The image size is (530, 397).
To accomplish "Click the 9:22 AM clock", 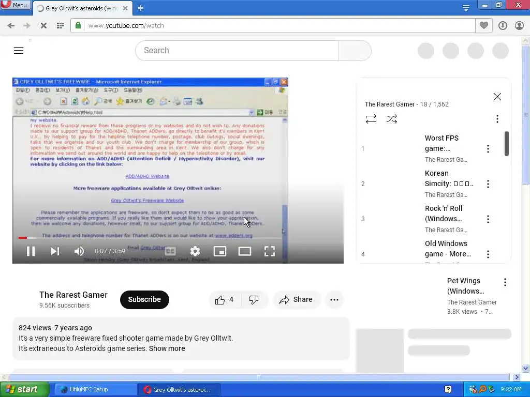I will pos(511,389).
